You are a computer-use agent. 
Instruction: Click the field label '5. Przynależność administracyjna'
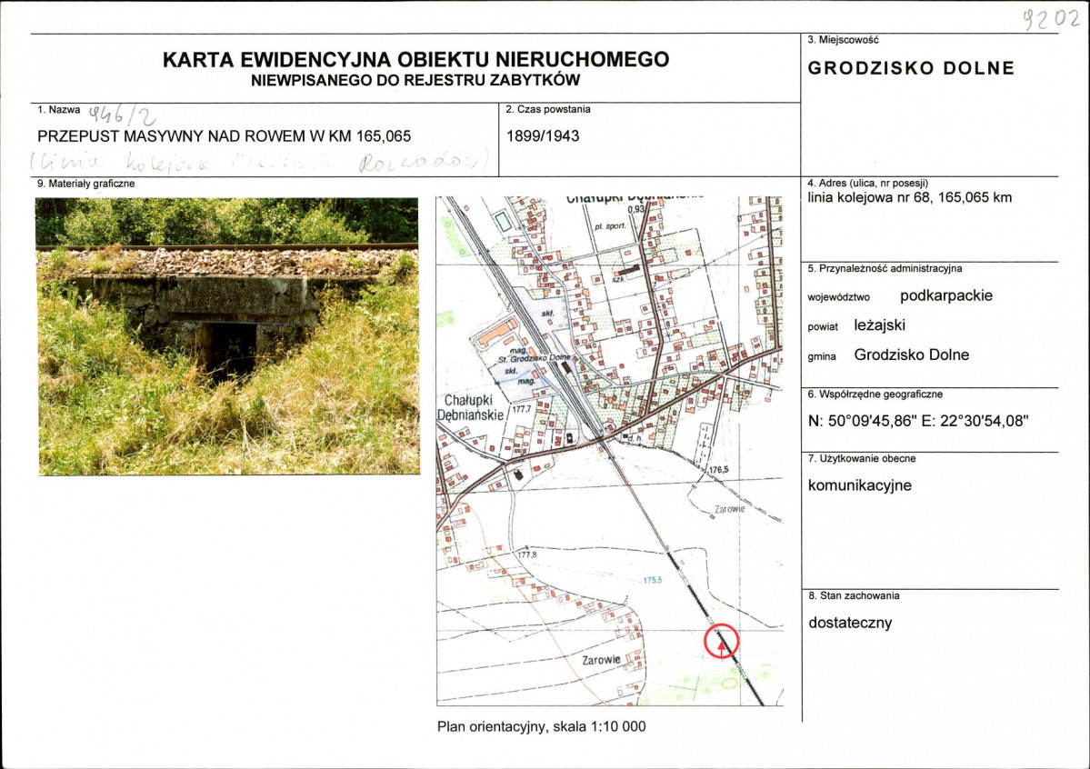click(885, 268)
